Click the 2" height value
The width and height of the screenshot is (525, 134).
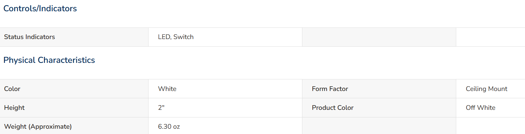pos(161,108)
